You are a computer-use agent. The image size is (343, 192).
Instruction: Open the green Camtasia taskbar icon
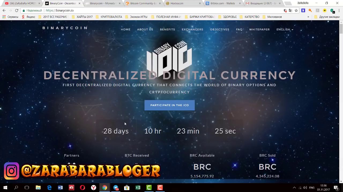coord(149,187)
